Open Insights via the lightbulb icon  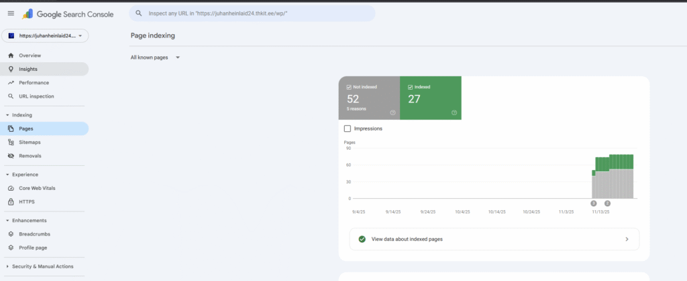tap(11, 69)
